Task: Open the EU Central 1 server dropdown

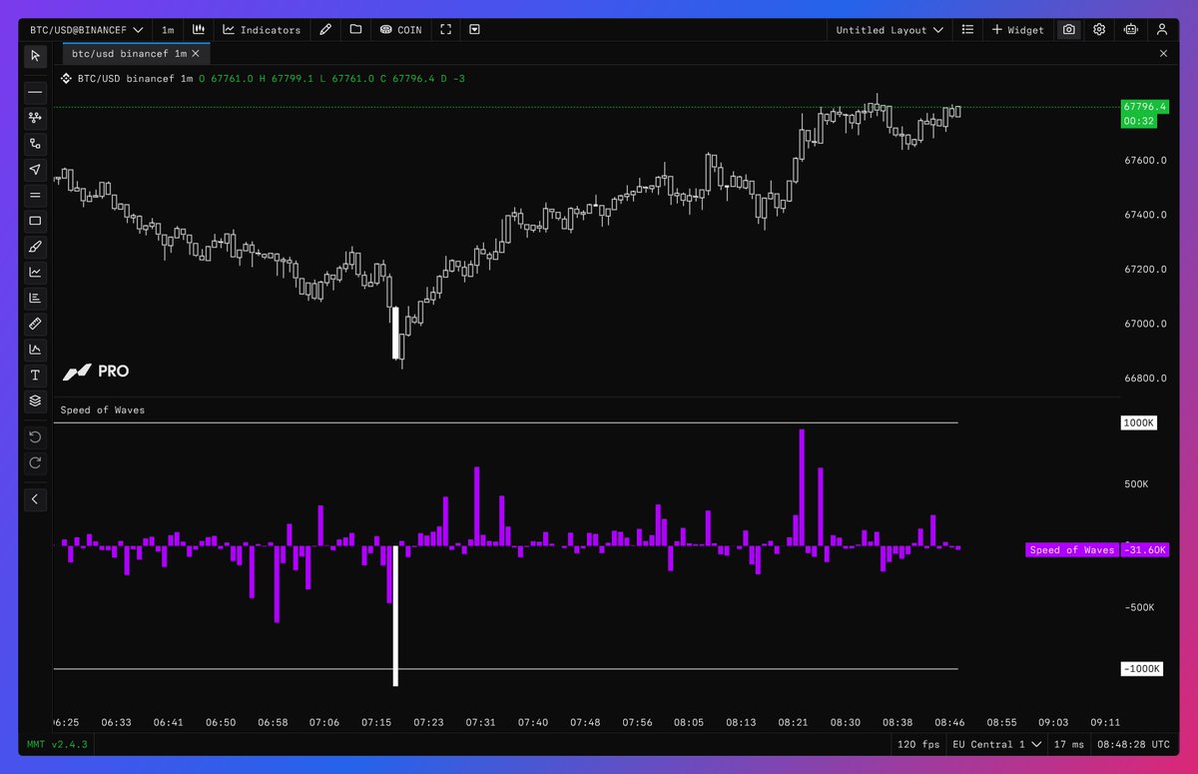Action: point(998,744)
